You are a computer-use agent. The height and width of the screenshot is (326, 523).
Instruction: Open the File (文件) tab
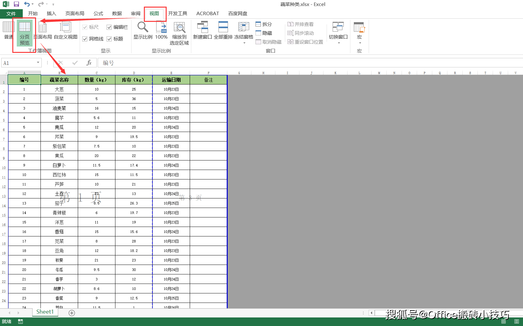[11, 14]
